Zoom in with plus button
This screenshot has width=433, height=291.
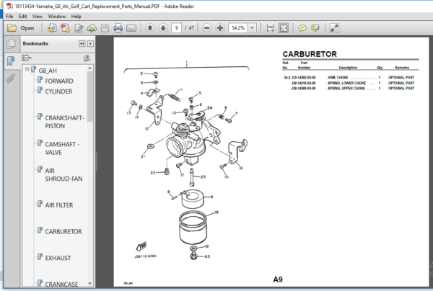pos(220,28)
